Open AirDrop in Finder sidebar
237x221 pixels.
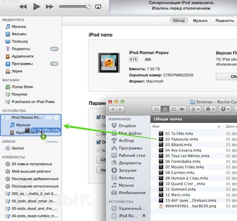tap(123, 141)
